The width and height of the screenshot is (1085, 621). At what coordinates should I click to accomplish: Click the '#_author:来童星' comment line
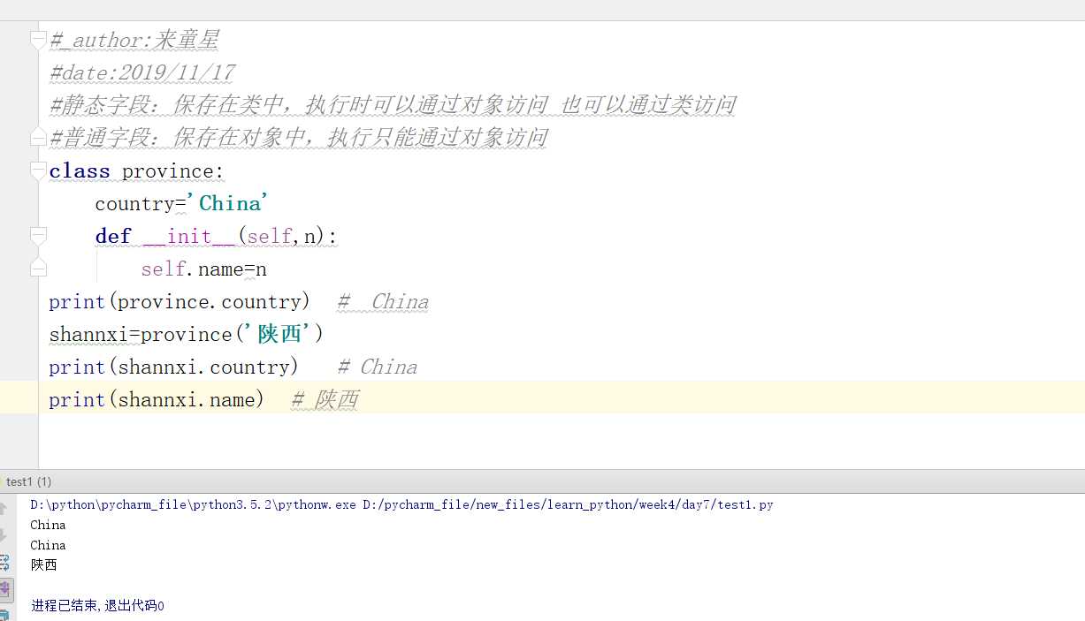pos(134,40)
